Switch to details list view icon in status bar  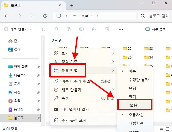(x=161, y=129)
